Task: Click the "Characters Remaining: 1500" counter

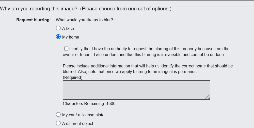Action: coord(89,103)
